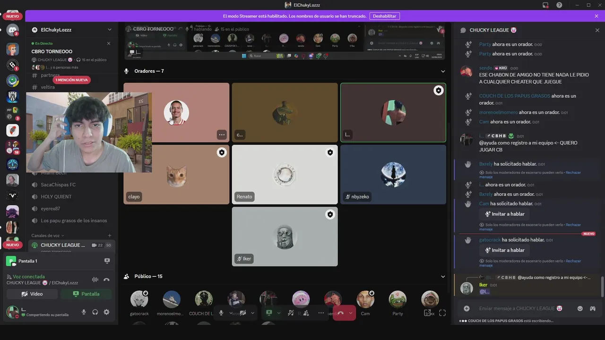
Task: Stop streaming Pantalla 1 icon
Action: pyautogui.click(x=107, y=261)
